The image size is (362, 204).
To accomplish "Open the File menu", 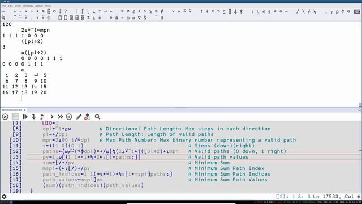I will click(4, 6).
